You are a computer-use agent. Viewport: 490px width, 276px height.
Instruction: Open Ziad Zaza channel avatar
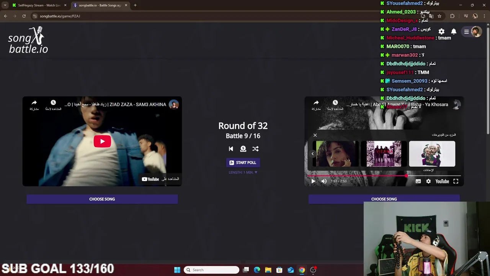coord(174,105)
